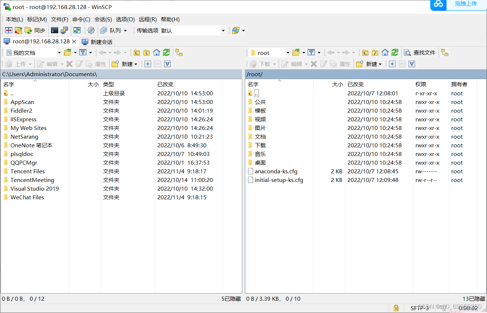Click the 同步 synchronize button
This screenshot has height=313, width=487.
[35, 30]
